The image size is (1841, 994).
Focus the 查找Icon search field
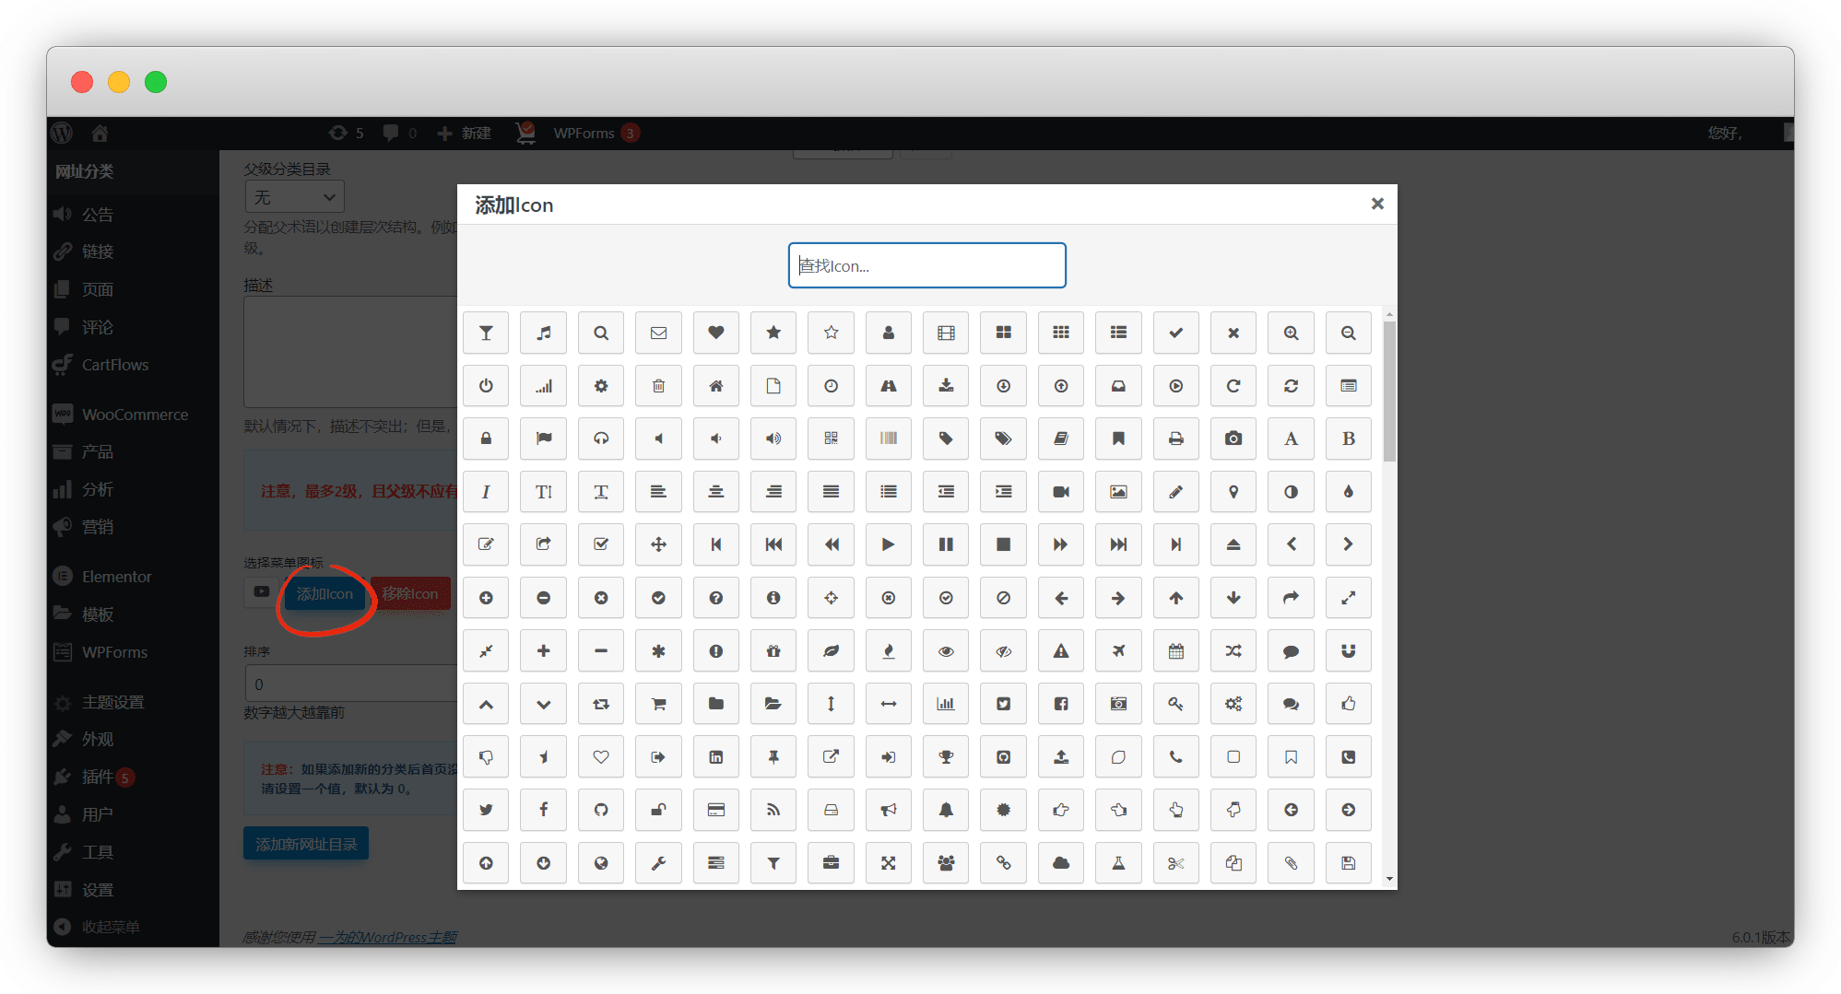[x=926, y=265]
